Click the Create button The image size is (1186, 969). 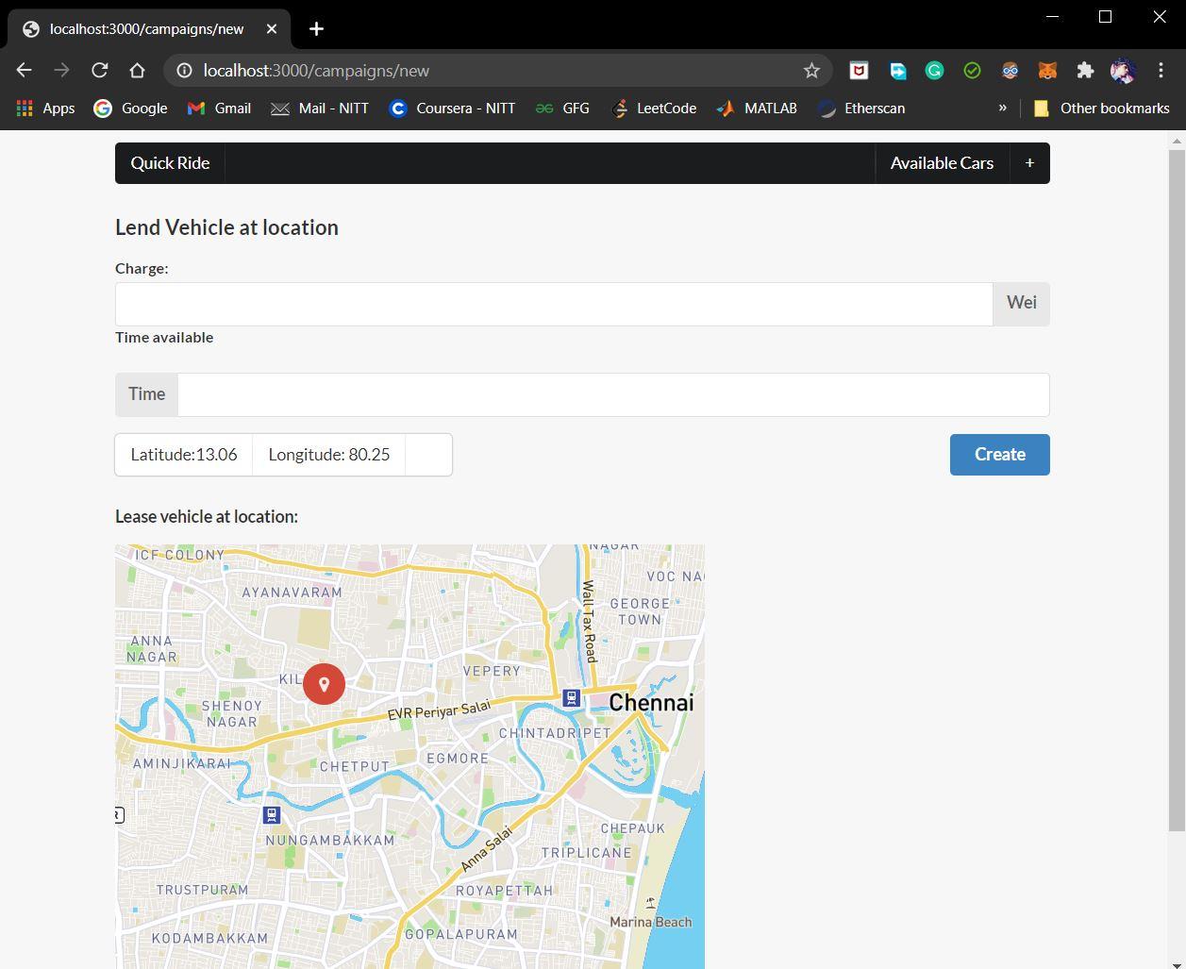click(999, 455)
